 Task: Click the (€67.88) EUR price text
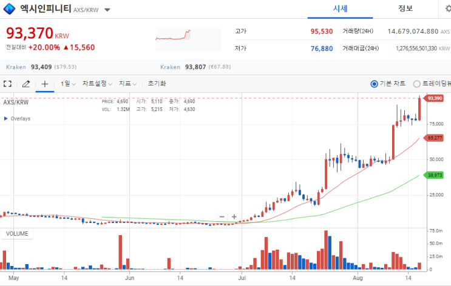pos(220,67)
